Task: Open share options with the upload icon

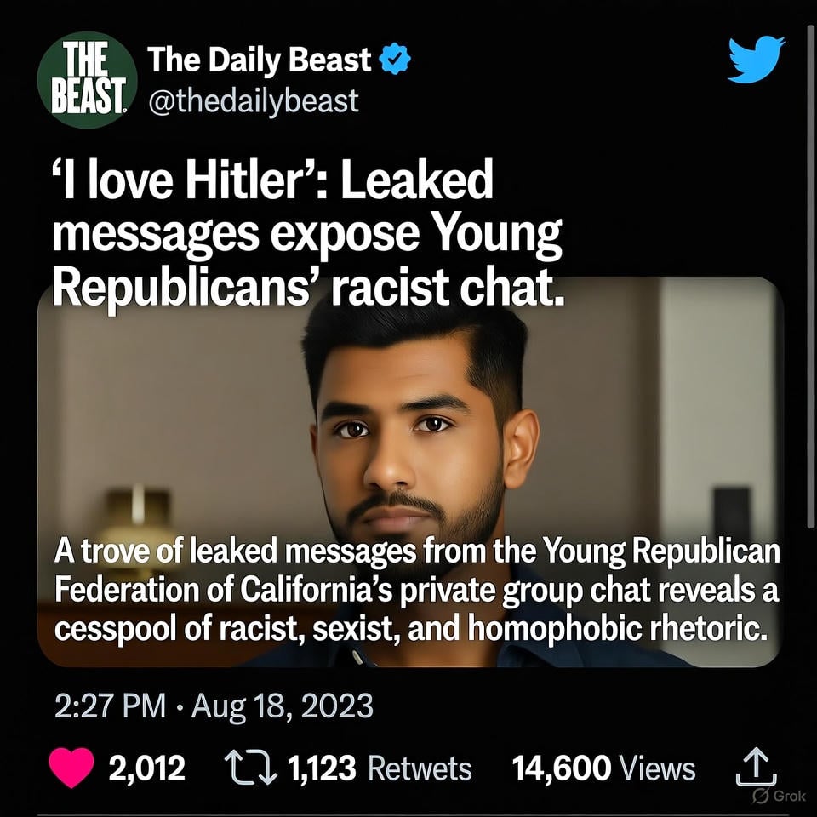Action: [756, 767]
